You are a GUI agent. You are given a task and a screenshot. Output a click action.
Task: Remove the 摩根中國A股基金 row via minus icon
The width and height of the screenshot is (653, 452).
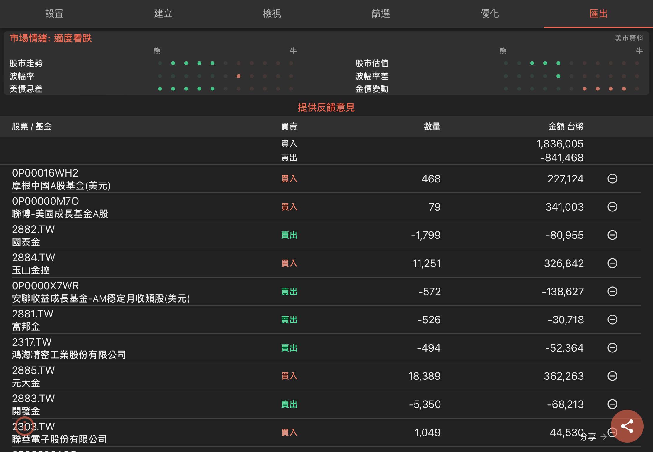612,179
